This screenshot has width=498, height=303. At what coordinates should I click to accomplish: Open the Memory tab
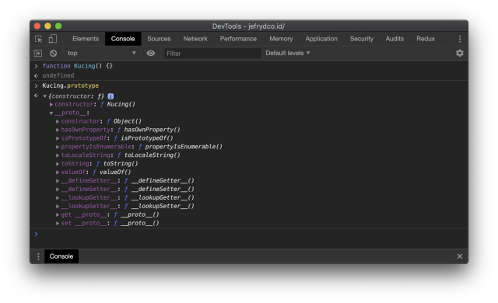[281, 39]
